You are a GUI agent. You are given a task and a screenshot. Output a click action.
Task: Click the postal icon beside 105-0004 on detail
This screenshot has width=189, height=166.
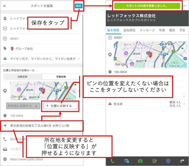click(110, 72)
